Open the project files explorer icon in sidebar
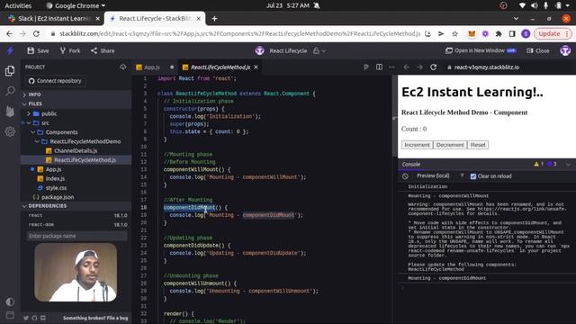Image resolution: width=576 pixels, height=324 pixels. (x=10, y=71)
